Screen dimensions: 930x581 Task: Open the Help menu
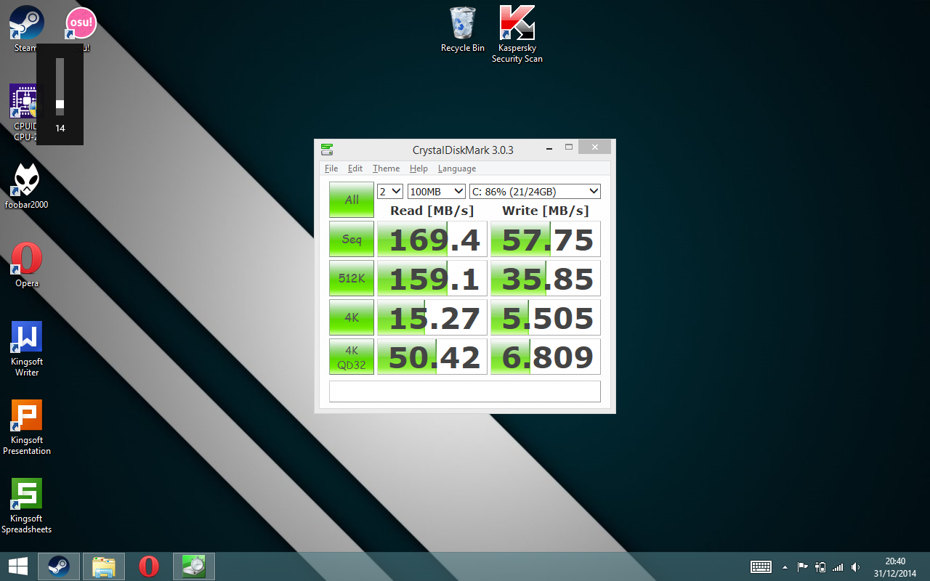pyautogui.click(x=418, y=168)
